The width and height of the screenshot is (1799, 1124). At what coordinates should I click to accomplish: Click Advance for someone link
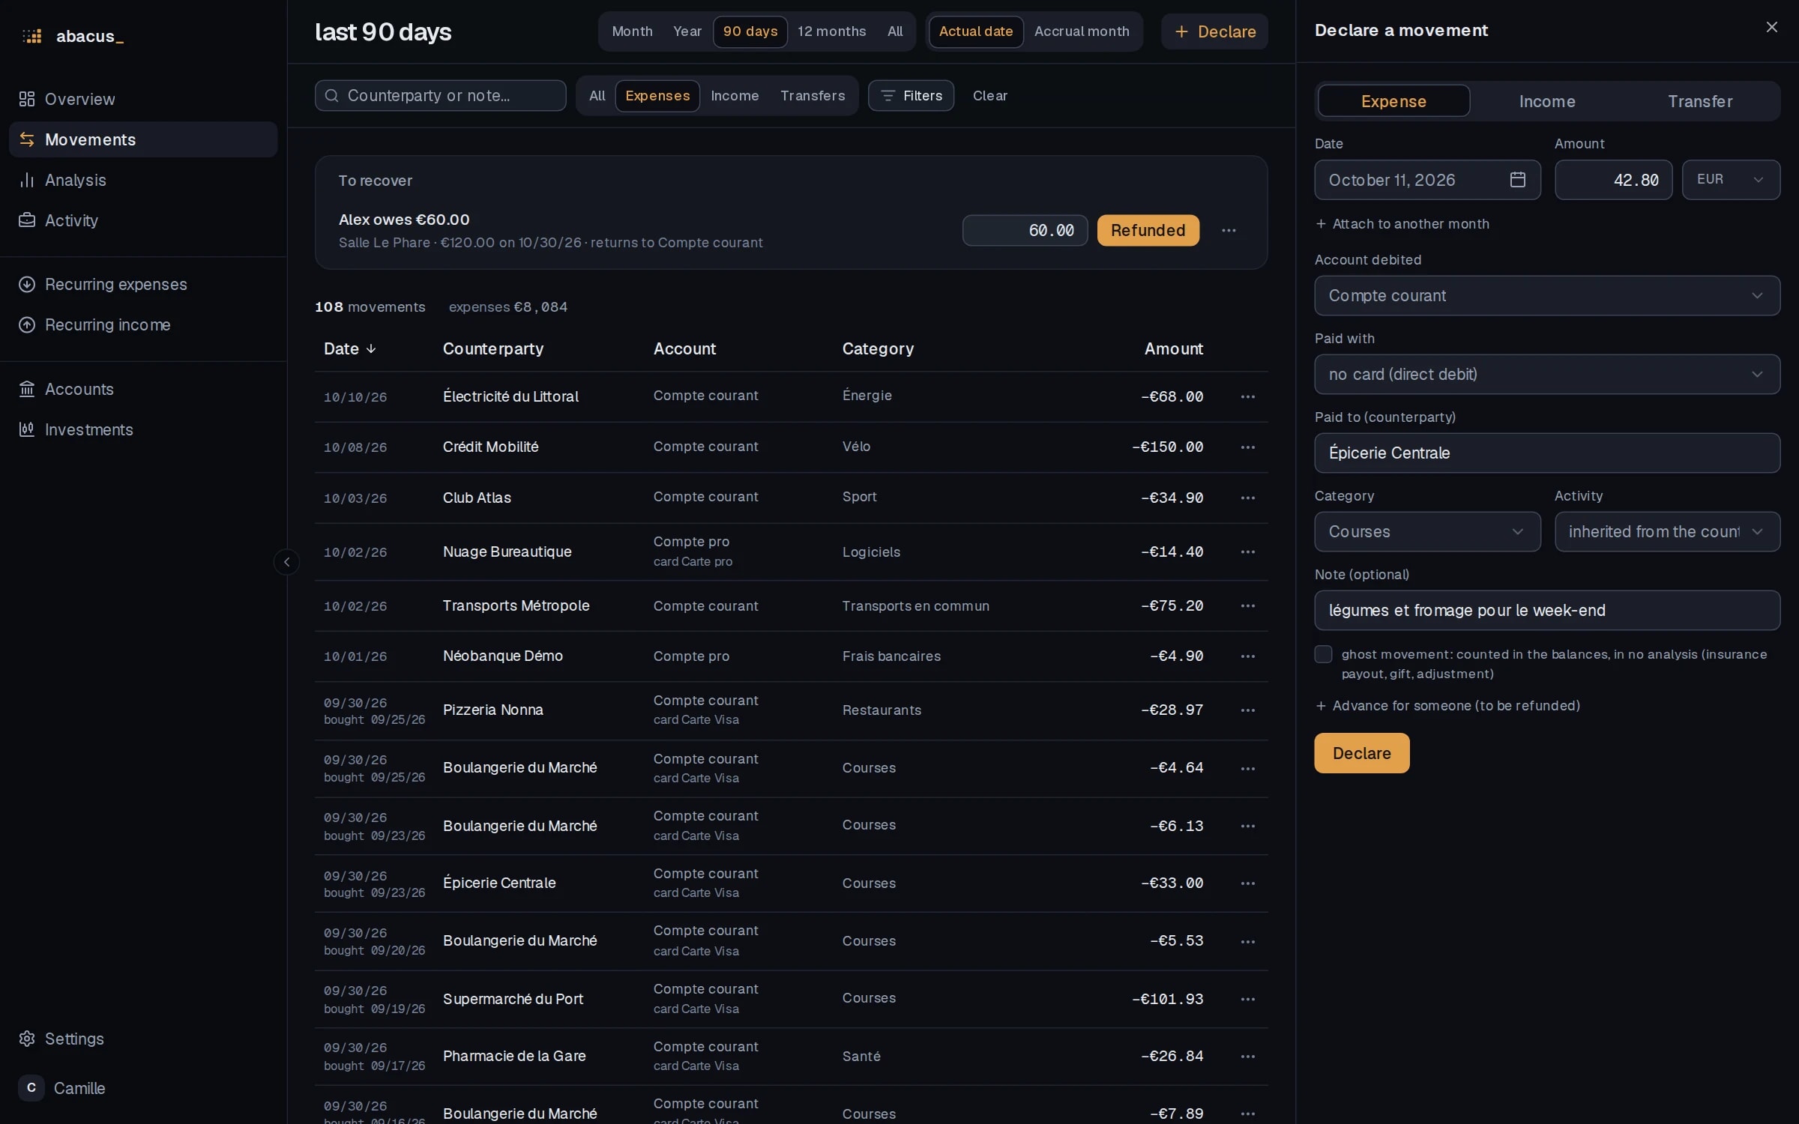tap(1447, 706)
